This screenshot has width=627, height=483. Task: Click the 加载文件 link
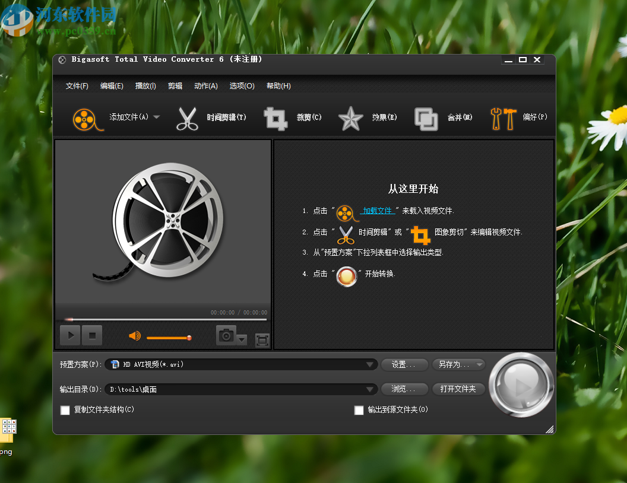click(378, 210)
